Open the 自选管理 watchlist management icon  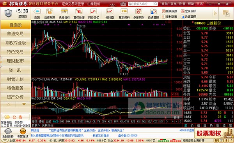point(153,12)
